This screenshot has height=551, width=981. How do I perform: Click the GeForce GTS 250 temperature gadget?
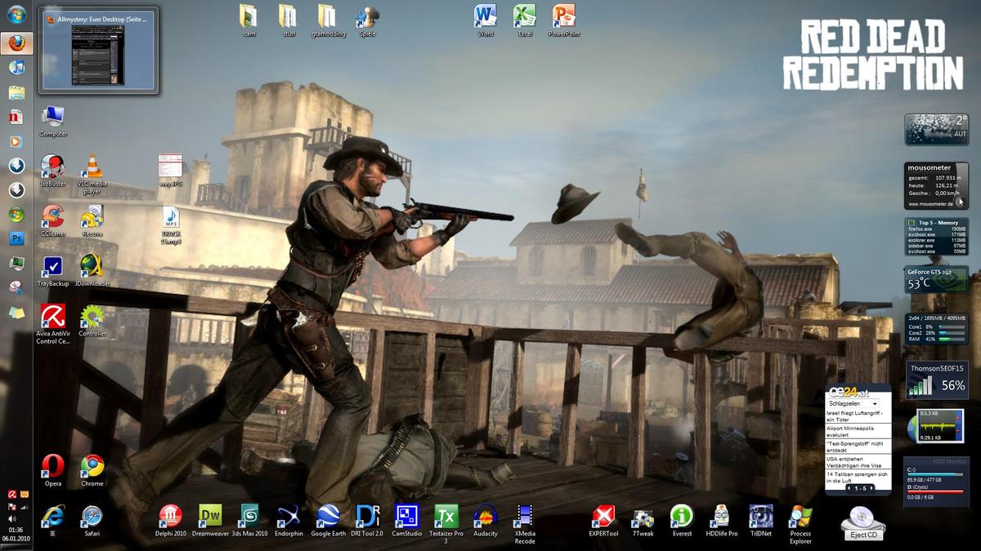(936, 278)
